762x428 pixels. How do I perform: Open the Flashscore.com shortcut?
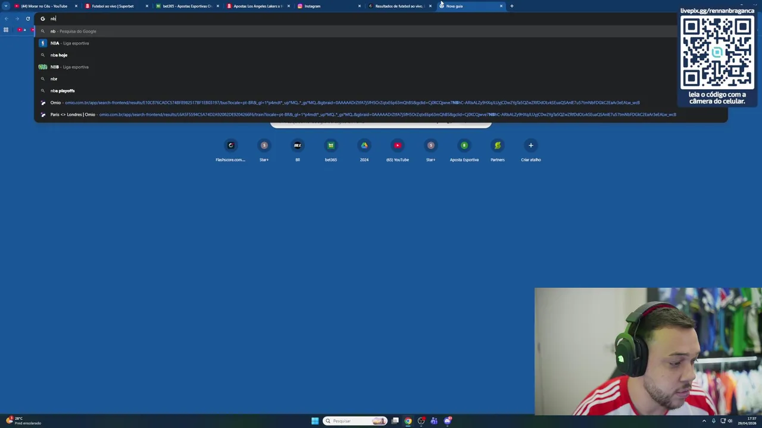point(230,150)
